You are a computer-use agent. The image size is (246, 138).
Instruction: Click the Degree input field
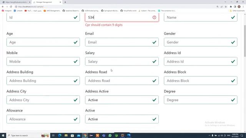(201, 100)
